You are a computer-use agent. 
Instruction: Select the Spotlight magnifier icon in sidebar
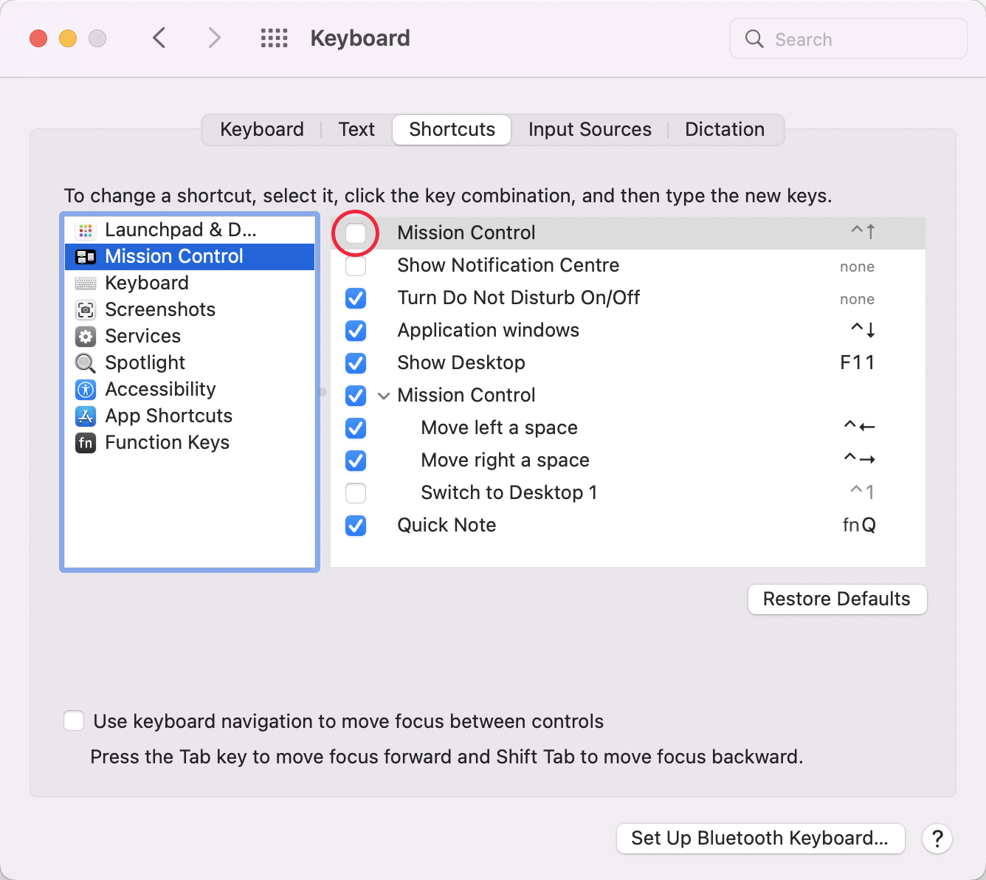pos(86,363)
